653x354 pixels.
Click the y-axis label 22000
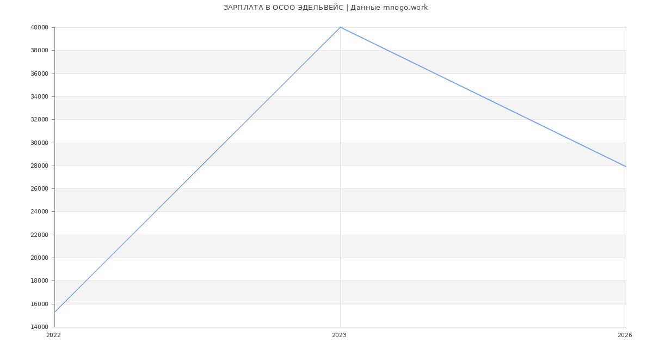pyautogui.click(x=40, y=235)
